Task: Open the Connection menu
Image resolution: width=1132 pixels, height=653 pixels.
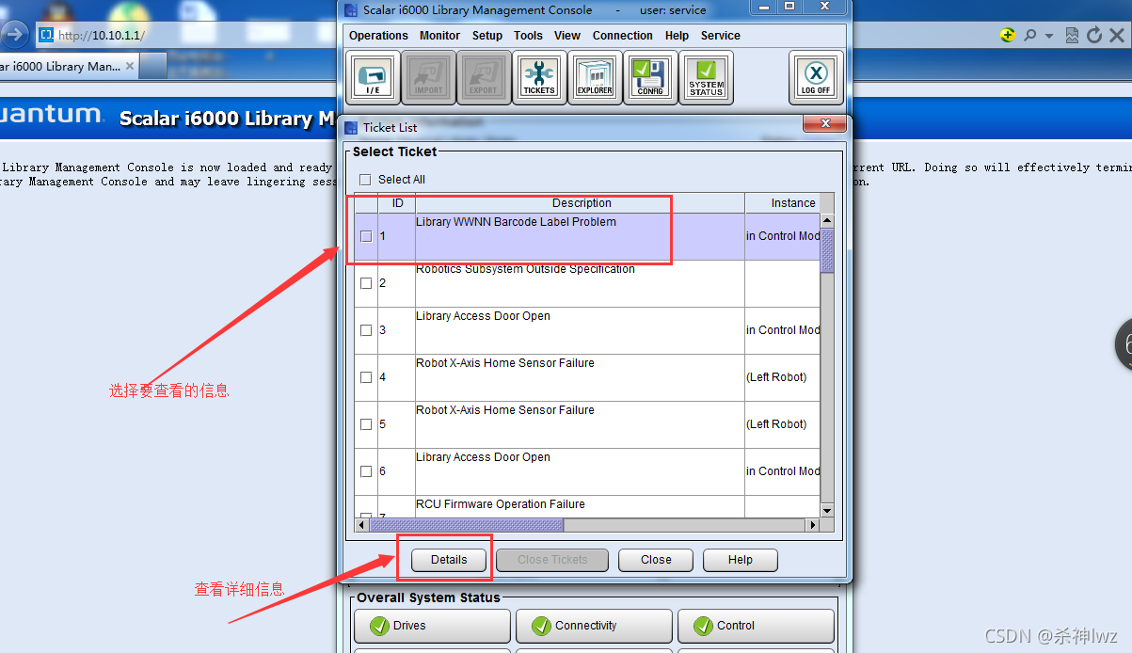Action: (x=622, y=36)
